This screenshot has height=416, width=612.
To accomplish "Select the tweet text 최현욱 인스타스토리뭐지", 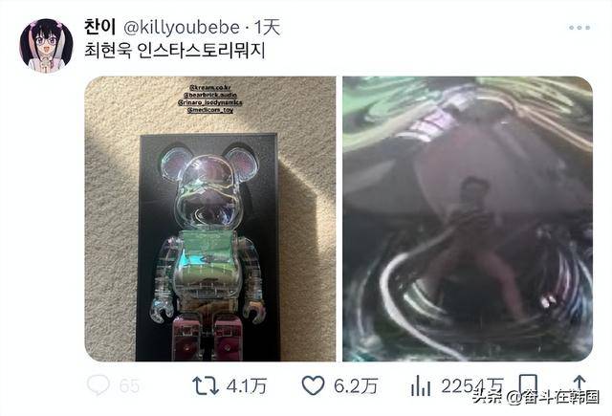I will click(175, 51).
